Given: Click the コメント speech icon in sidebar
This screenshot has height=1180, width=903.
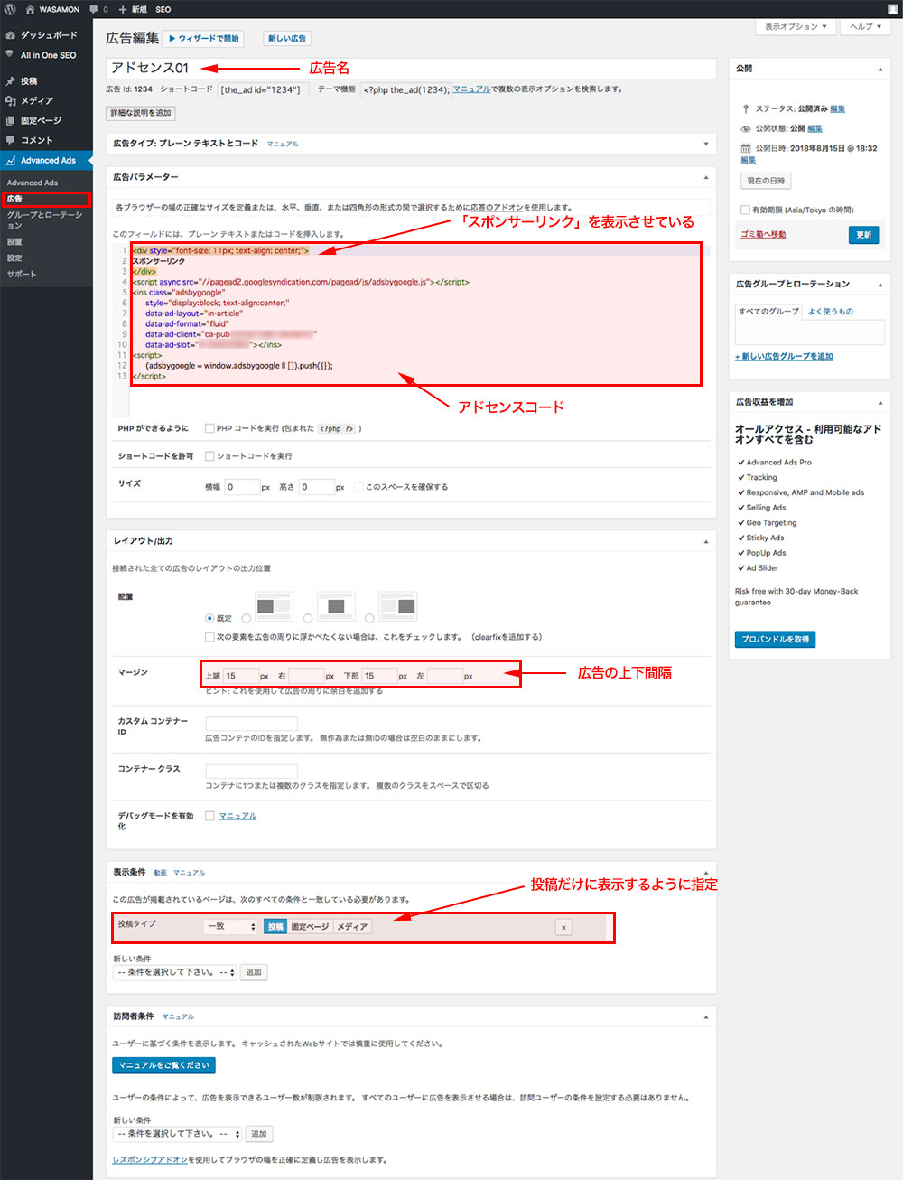Looking at the screenshot, I should [x=11, y=141].
